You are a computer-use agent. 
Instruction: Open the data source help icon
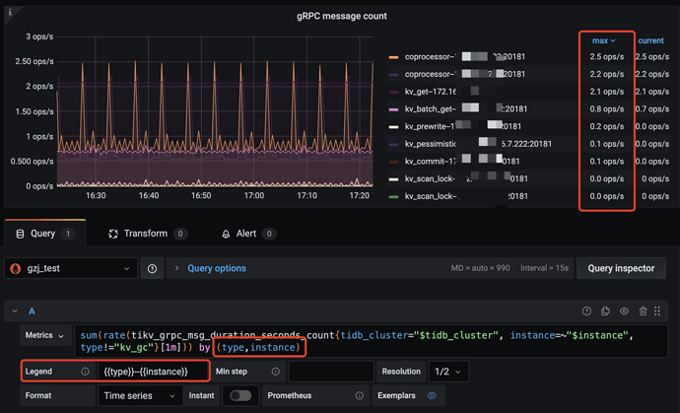[x=152, y=268]
